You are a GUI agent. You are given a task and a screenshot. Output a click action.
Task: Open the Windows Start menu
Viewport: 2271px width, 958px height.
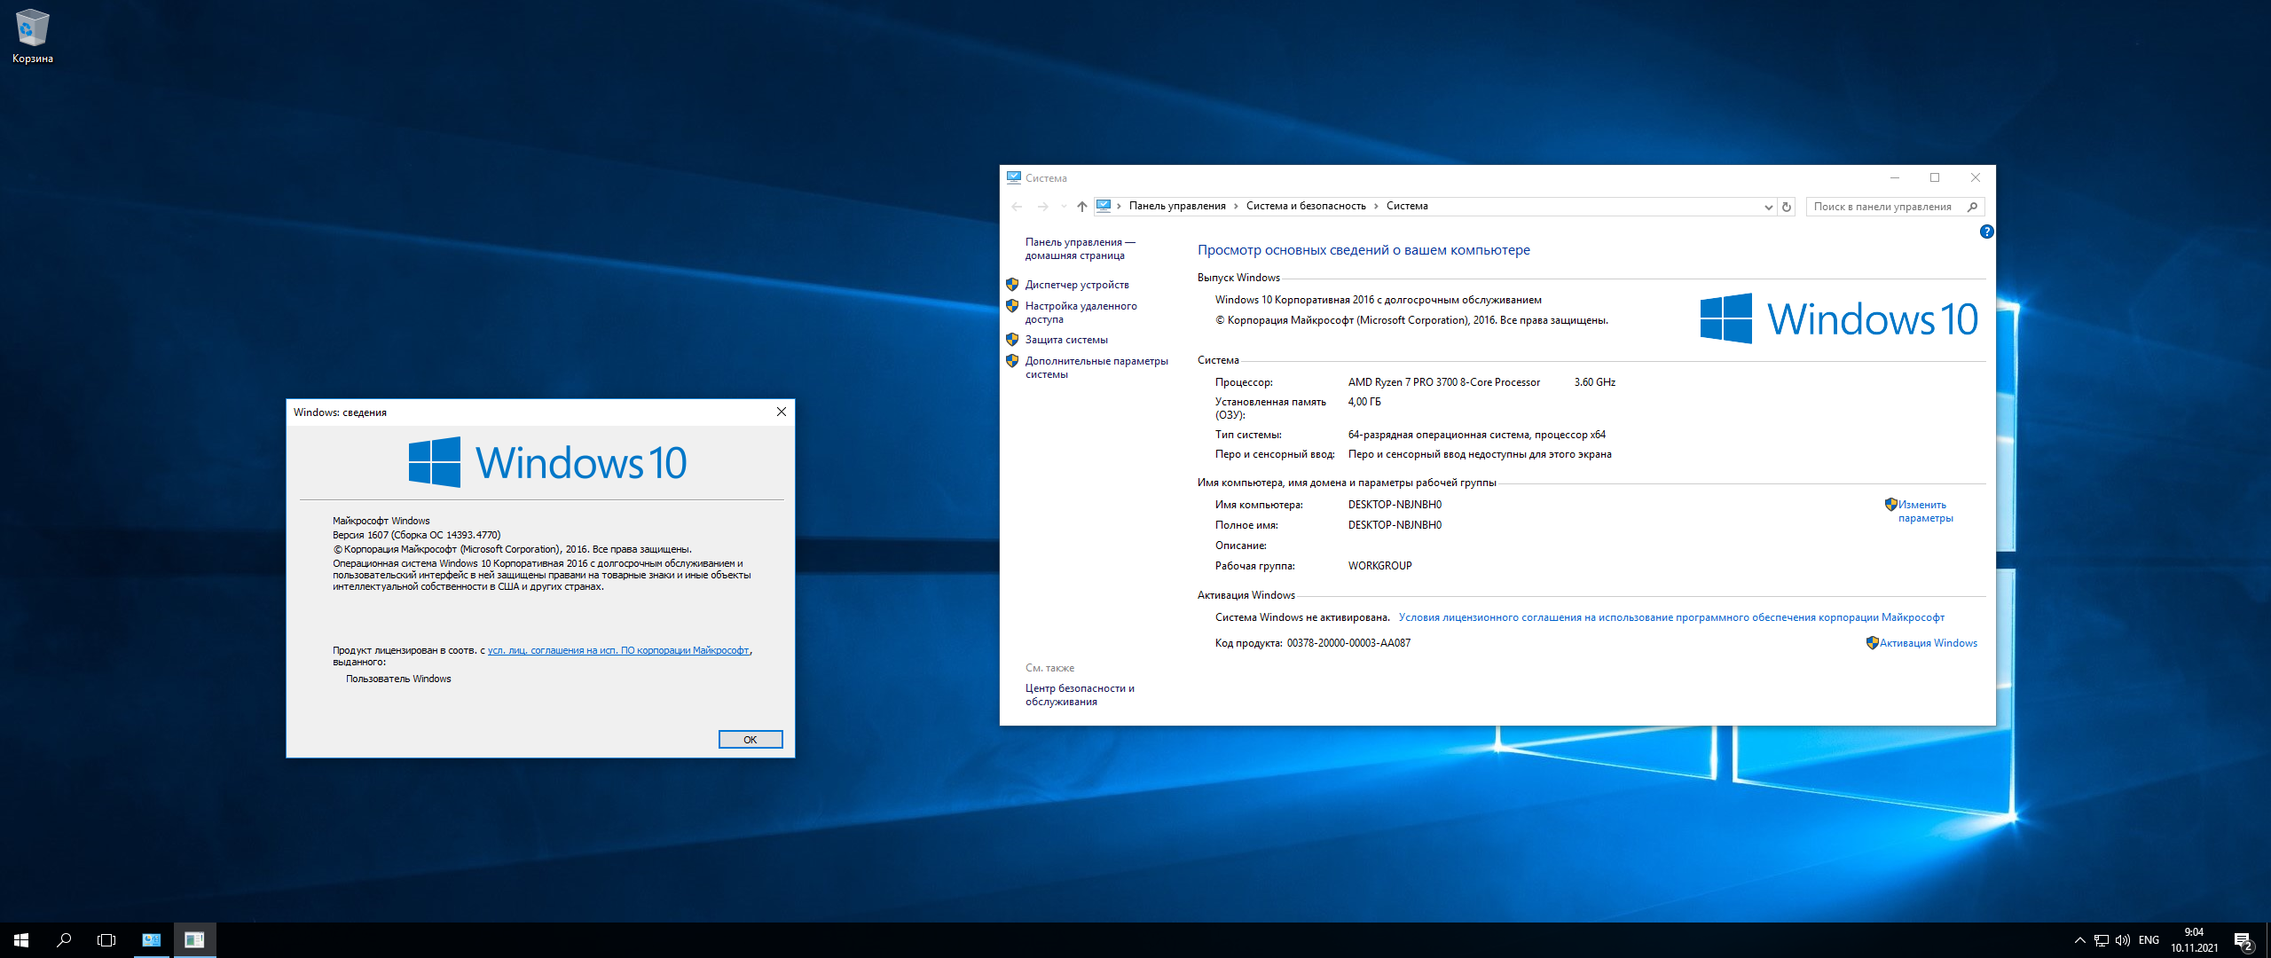pyautogui.click(x=21, y=940)
